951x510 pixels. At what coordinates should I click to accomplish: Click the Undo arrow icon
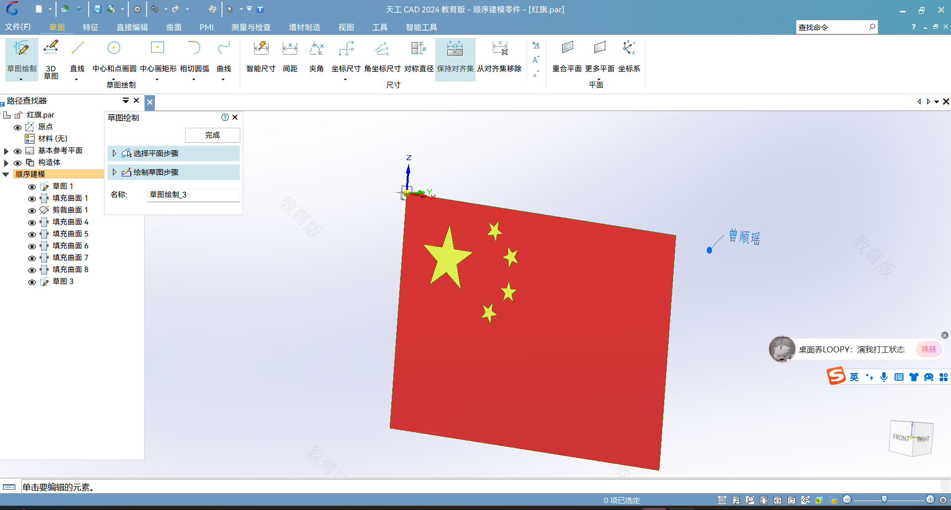tap(155, 9)
